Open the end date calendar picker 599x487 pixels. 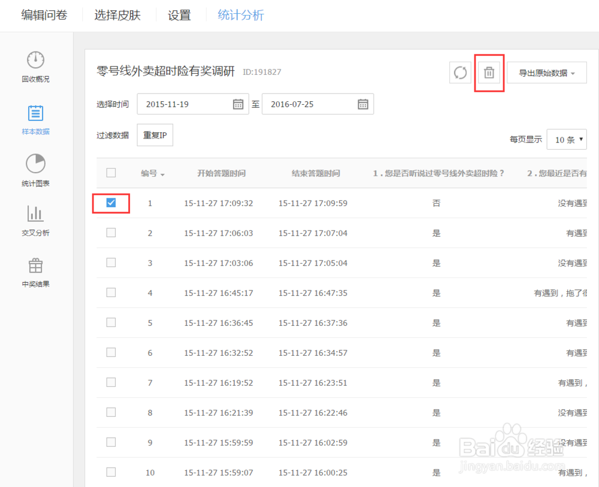point(362,104)
